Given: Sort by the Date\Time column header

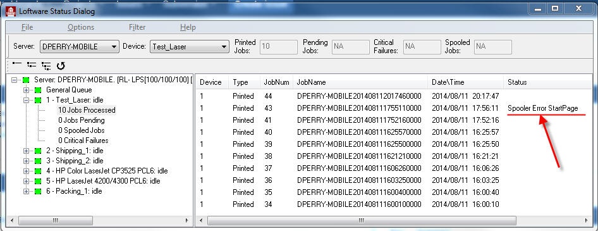Looking at the screenshot, I should (466, 82).
